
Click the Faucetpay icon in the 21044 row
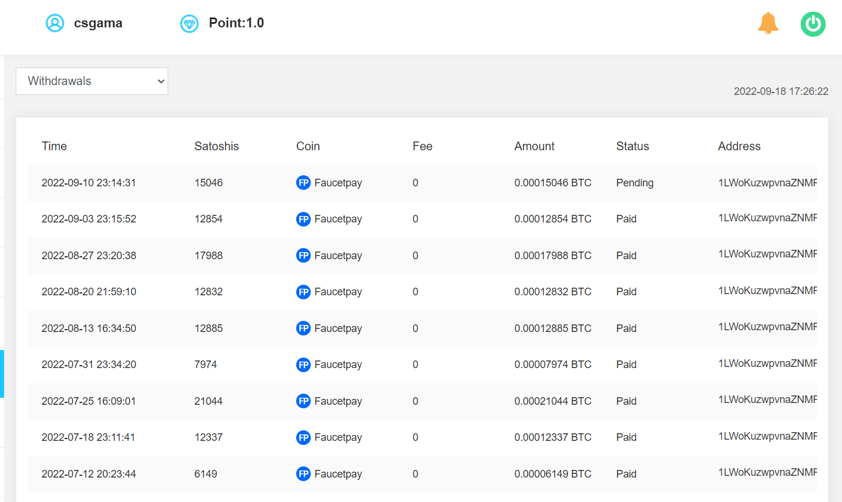coord(303,401)
